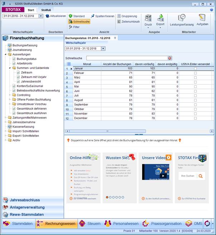Viewport: 216px width, 235px height.
Task: Open Rechnungswesen module tab
Action: pos(57,224)
